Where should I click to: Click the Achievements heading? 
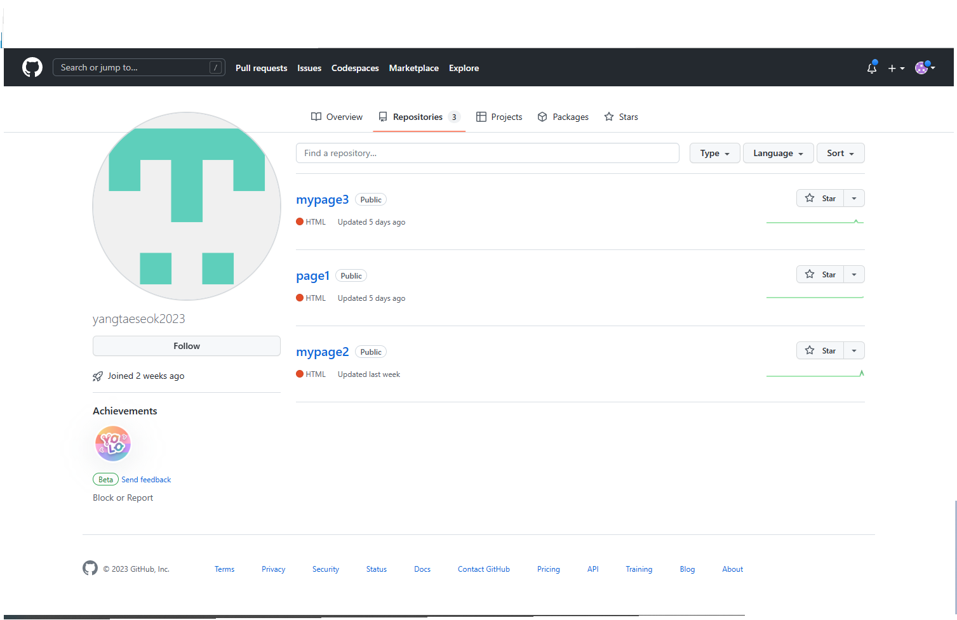[125, 411]
